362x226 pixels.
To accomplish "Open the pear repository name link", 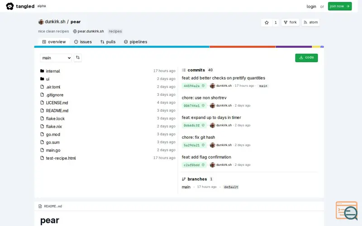I will pyautogui.click(x=76, y=22).
